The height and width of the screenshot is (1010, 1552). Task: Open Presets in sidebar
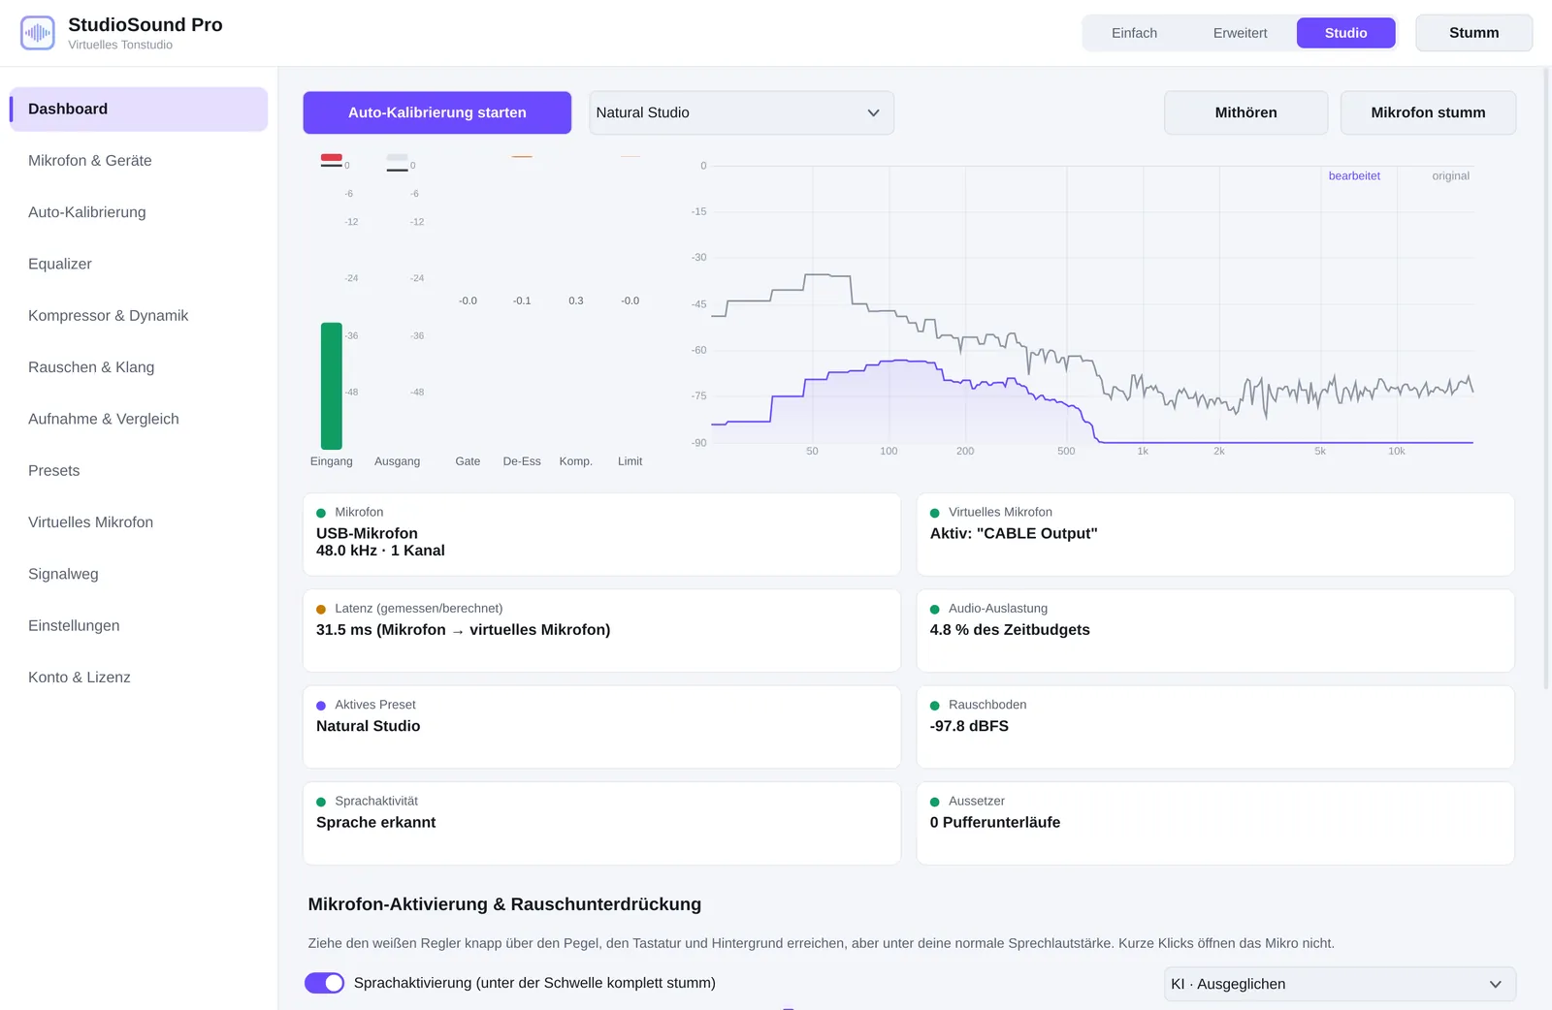click(139, 471)
